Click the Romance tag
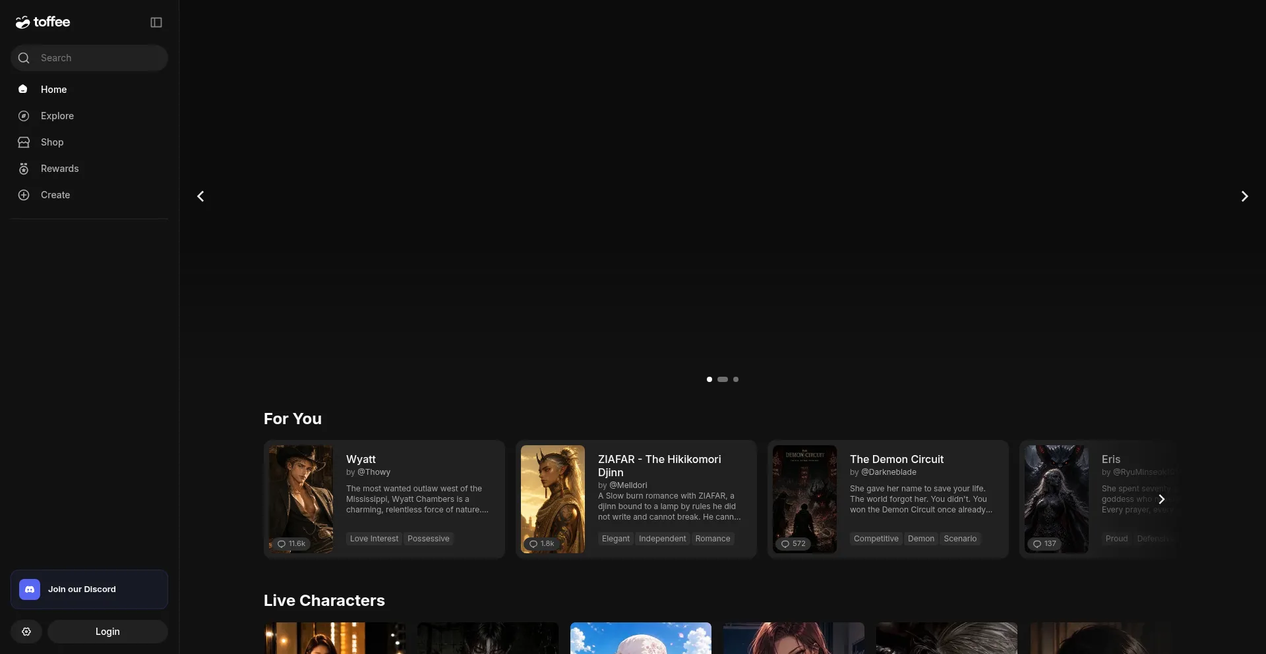This screenshot has height=654, width=1266. point(713,539)
